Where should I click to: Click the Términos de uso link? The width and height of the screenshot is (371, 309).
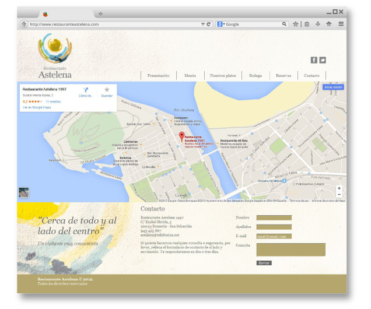(299, 201)
